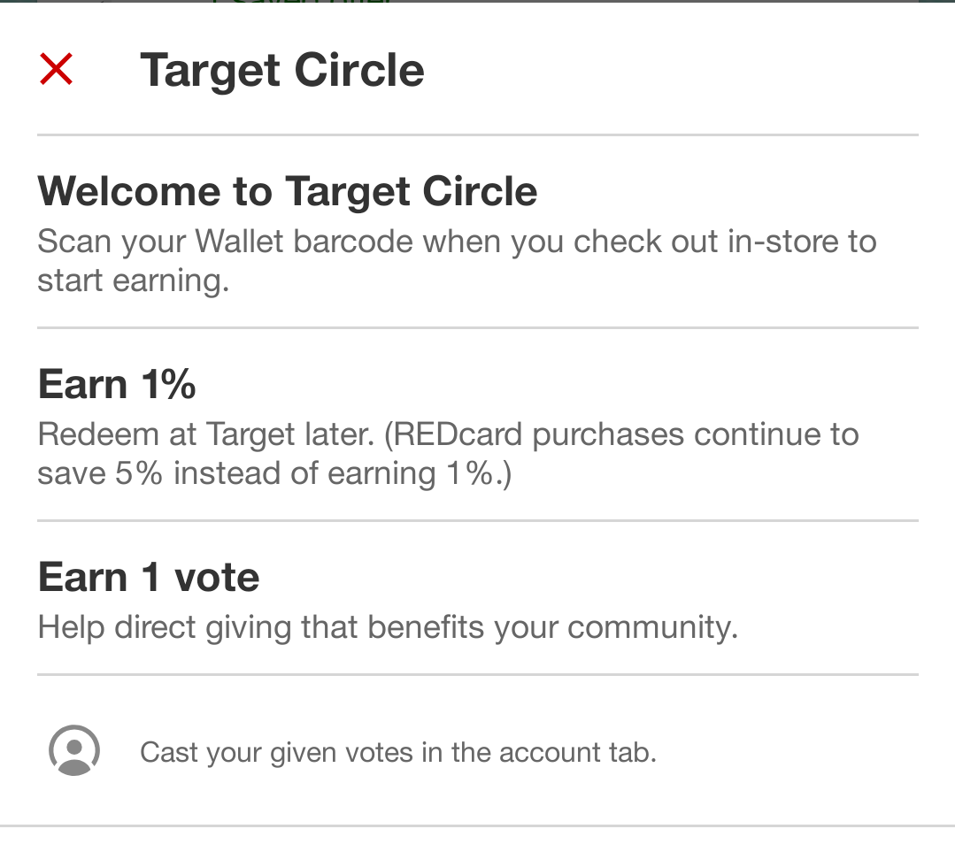Select the Welcome to Target Circle heading
Image resolution: width=955 pixels, height=852 pixels.
pyautogui.click(x=288, y=191)
